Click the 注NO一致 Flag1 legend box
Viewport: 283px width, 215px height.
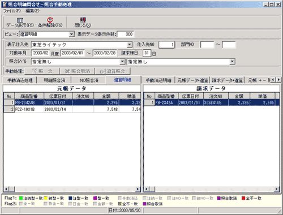click(x=169, y=198)
